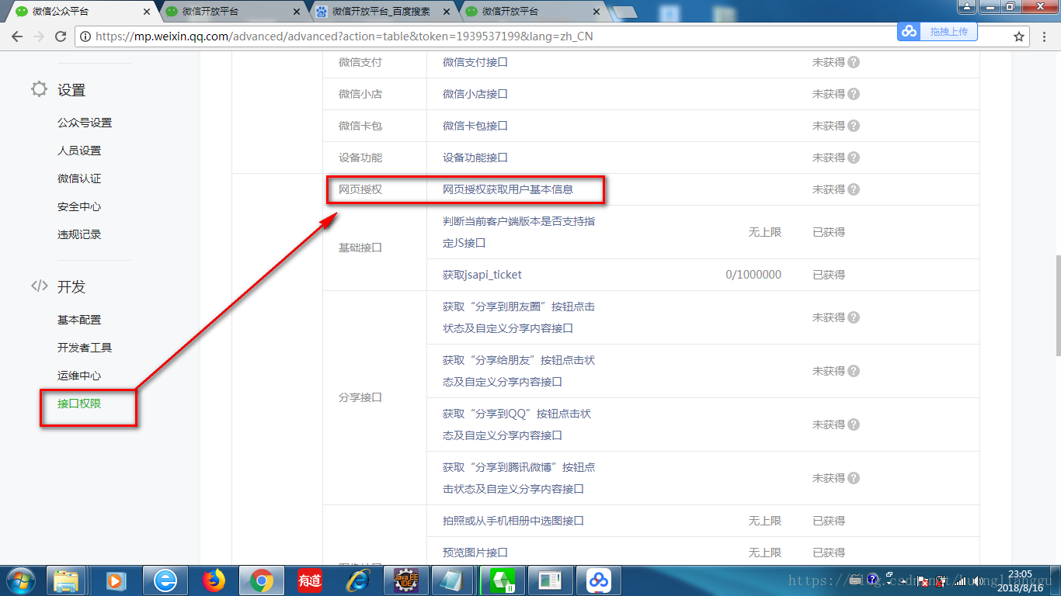The height and width of the screenshot is (596, 1061).
Task: Click help icon for 分享到朋友圈 interface row
Action: pyautogui.click(x=854, y=317)
